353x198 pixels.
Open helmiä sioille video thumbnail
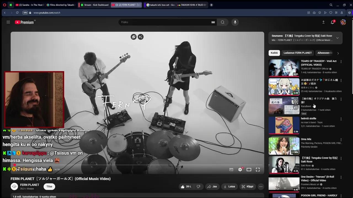tap(284, 125)
